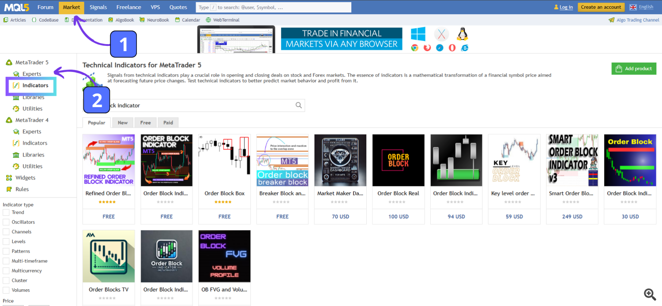Switch to the Free products tab
This screenshot has height=306, width=662.
click(x=146, y=123)
